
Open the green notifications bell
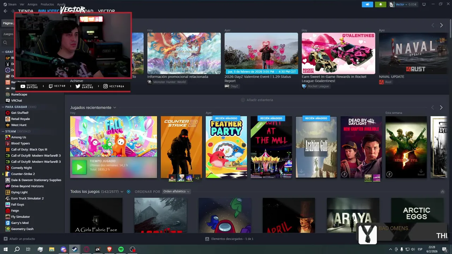tap(380, 4)
